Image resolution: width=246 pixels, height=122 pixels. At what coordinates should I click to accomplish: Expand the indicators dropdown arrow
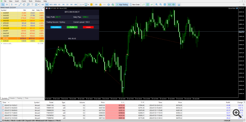pos(83,5)
